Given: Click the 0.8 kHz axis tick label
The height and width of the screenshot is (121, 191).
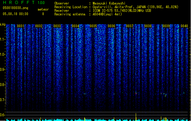Looking at the screenshot, I should 2,85.
